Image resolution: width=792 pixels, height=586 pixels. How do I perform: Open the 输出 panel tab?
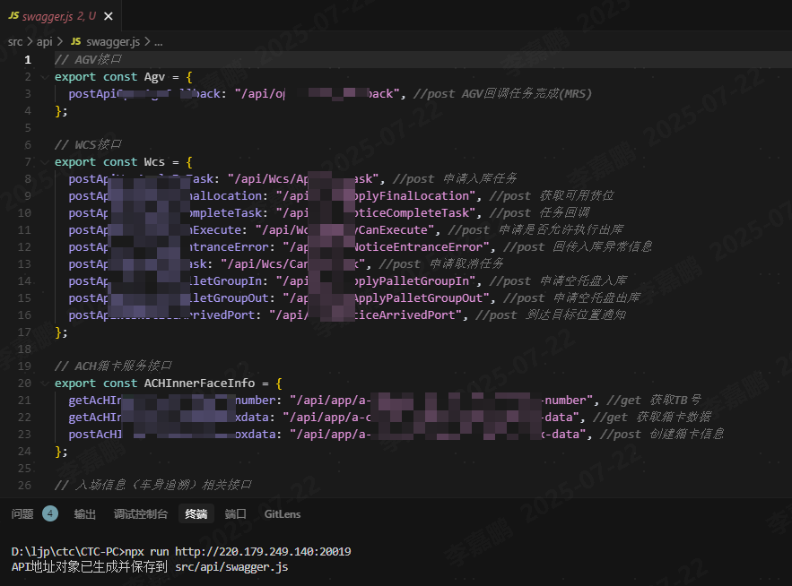(85, 513)
